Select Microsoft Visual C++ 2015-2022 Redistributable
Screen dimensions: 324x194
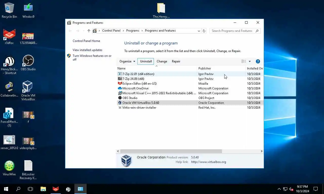[x=190, y=93]
